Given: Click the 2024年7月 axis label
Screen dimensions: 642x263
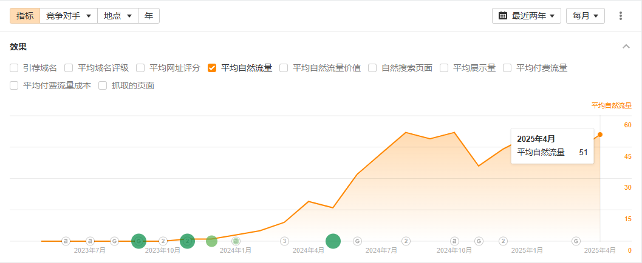Looking at the screenshot, I should 381,250.
